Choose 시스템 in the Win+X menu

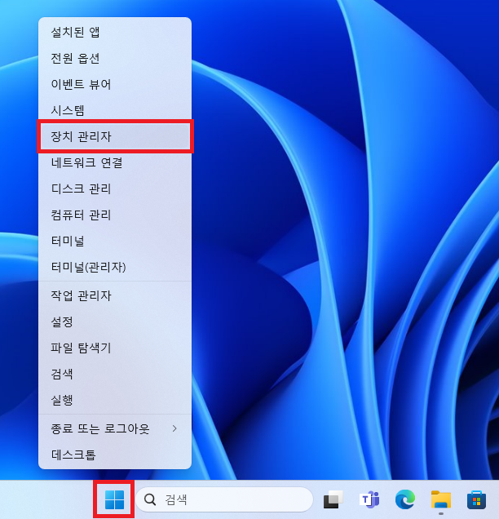pos(115,110)
